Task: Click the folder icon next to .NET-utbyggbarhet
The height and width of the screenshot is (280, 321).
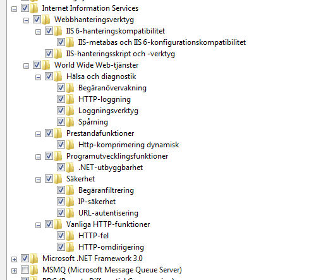Action: point(70,167)
